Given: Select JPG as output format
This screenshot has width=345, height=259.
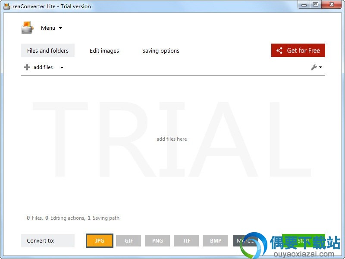Looking at the screenshot, I should click(100, 241).
